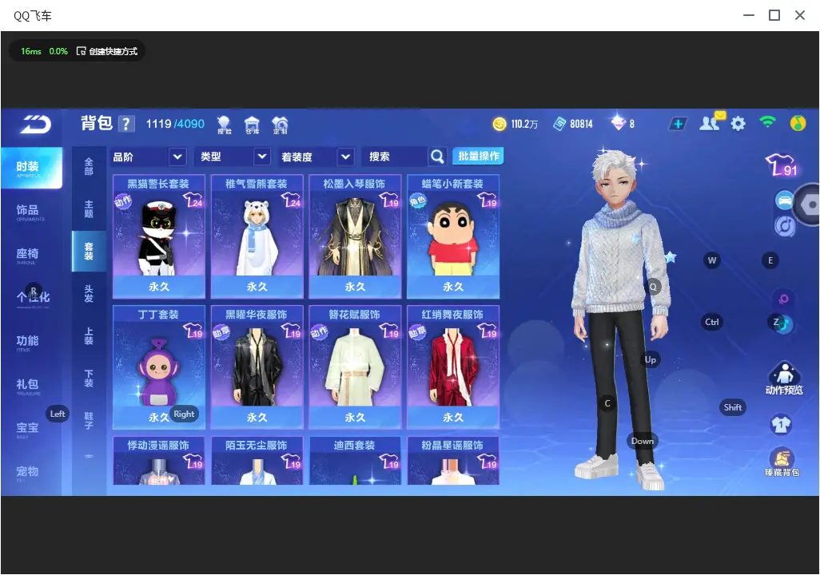The image size is (820, 575).
Task: Click the Ctrl key overlay button
Action: coord(712,322)
